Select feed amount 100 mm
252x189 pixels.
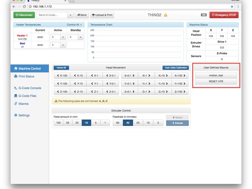click(x=58, y=123)
